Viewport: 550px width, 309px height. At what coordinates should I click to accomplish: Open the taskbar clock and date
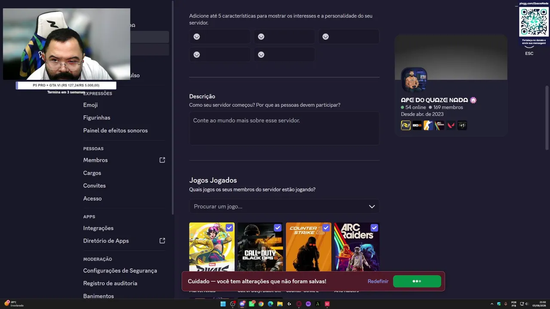[x=539, y=304]
